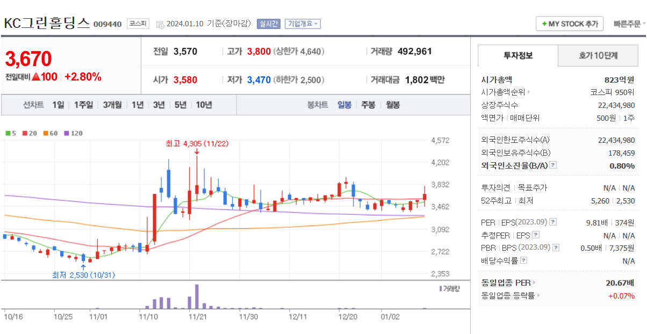Click the red up-triangle by 전일대비
Image resolution: width=647 pixels, height=334 pixels.
point(36,77)
